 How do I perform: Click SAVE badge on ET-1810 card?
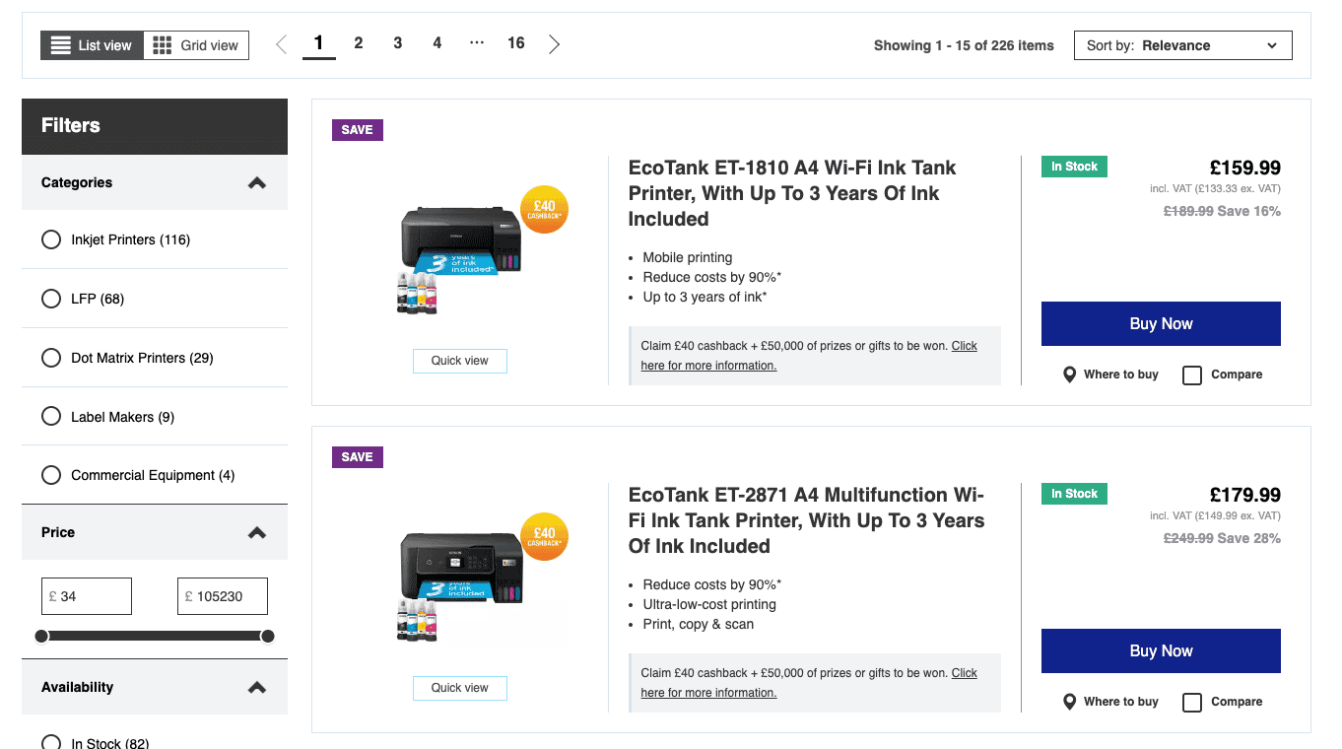point(358,130)
